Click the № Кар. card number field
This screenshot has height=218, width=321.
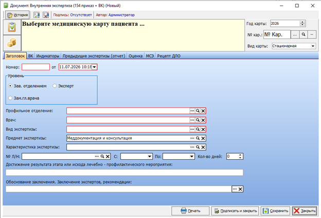[277, 35]
